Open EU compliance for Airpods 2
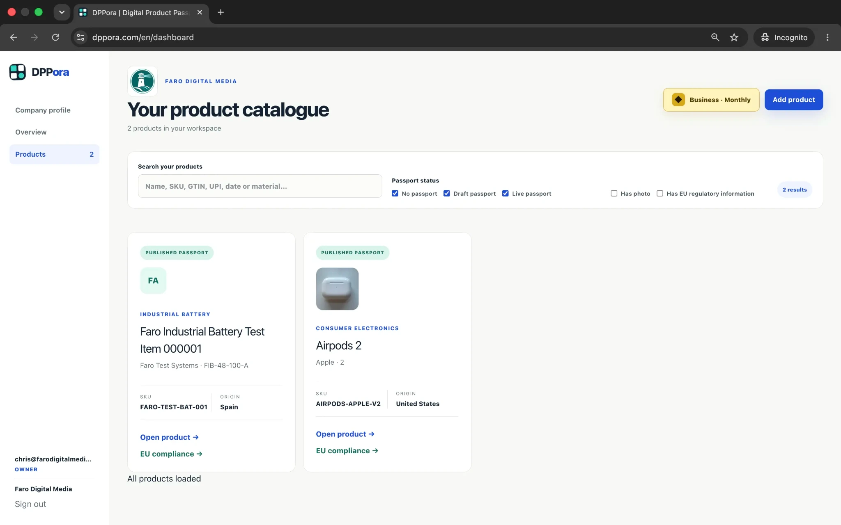Image resolution: width=841 pixels, height=525 pixels. 347,451
